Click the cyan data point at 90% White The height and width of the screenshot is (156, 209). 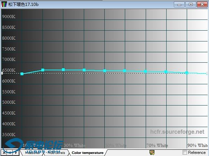(187, 73)
